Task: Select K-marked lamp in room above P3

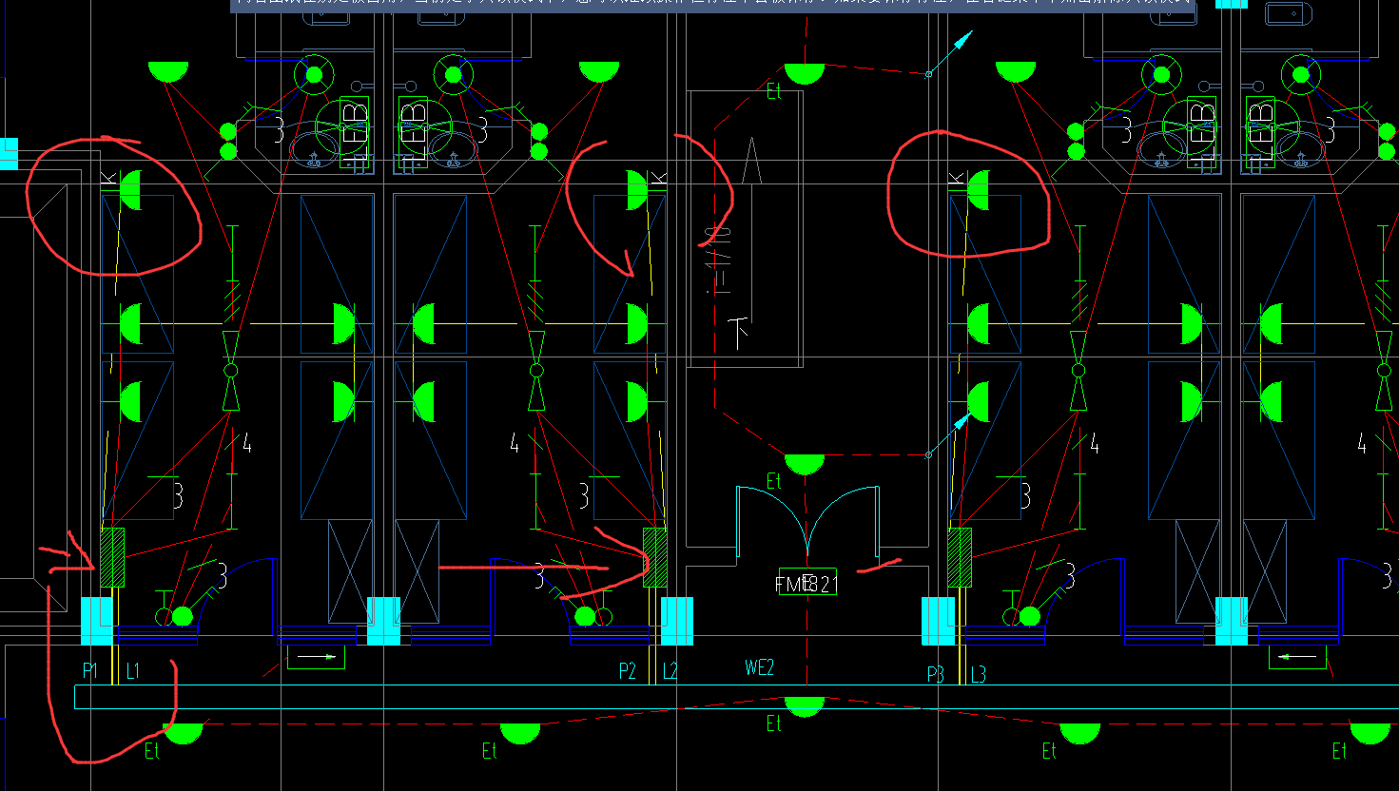Action: tap(979, 190)
